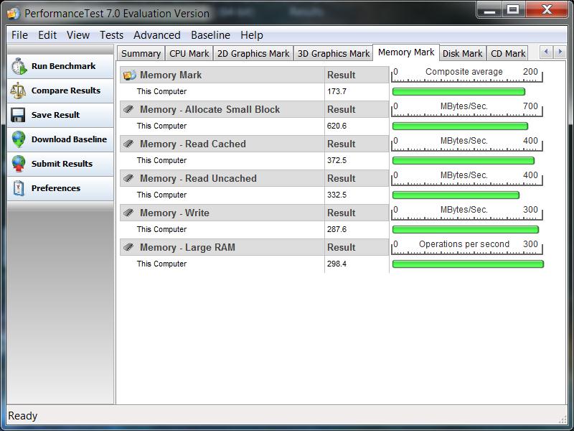Open the View menu
This screenshot has width=574, height=431.
click(78, 35)
